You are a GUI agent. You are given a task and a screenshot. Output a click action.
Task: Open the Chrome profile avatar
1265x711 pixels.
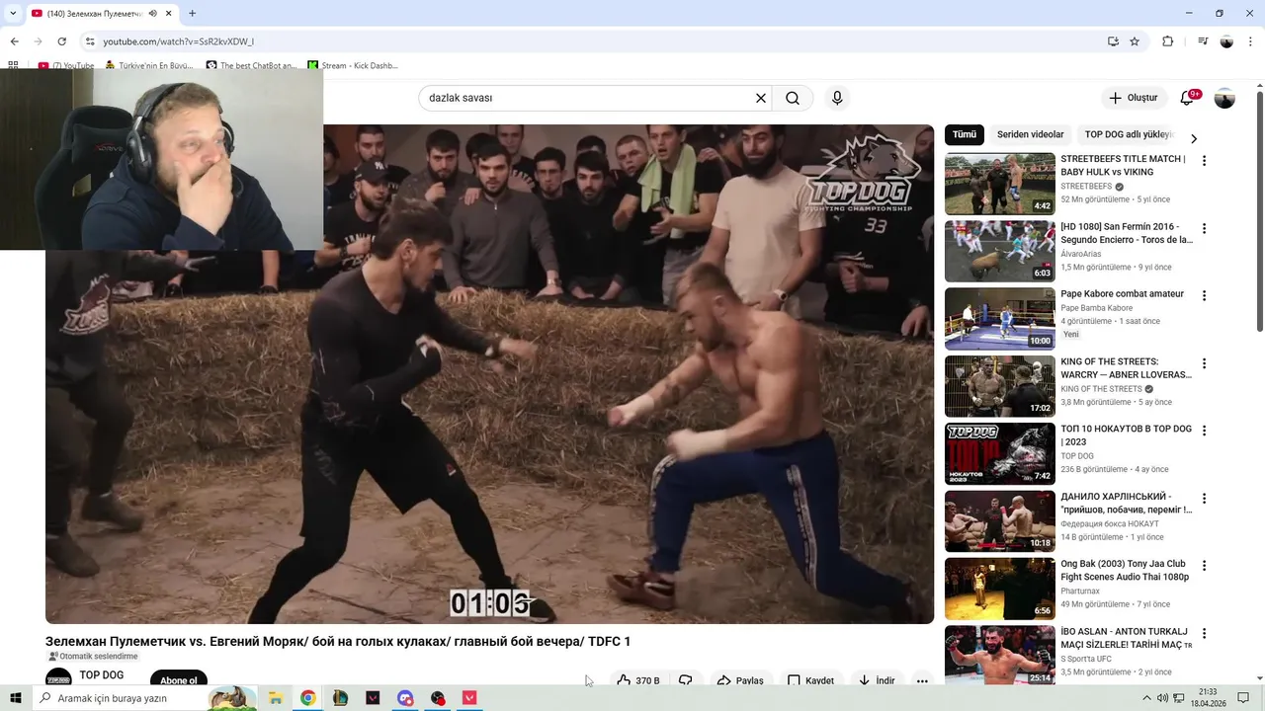1226,41
